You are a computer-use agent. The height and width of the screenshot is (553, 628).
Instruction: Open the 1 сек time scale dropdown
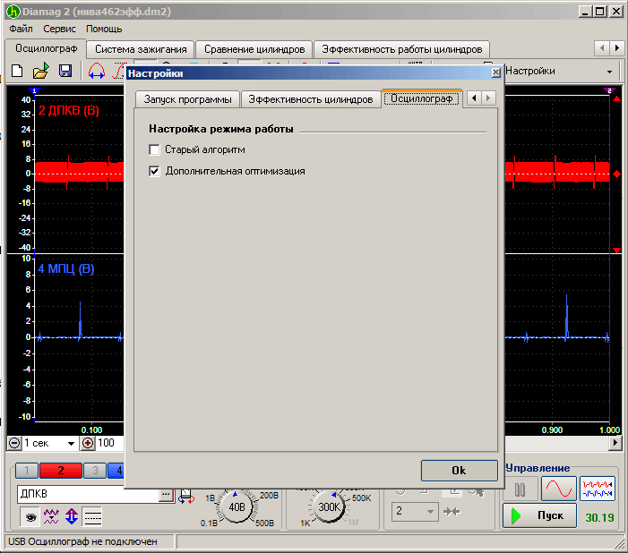tap(71, 443)
